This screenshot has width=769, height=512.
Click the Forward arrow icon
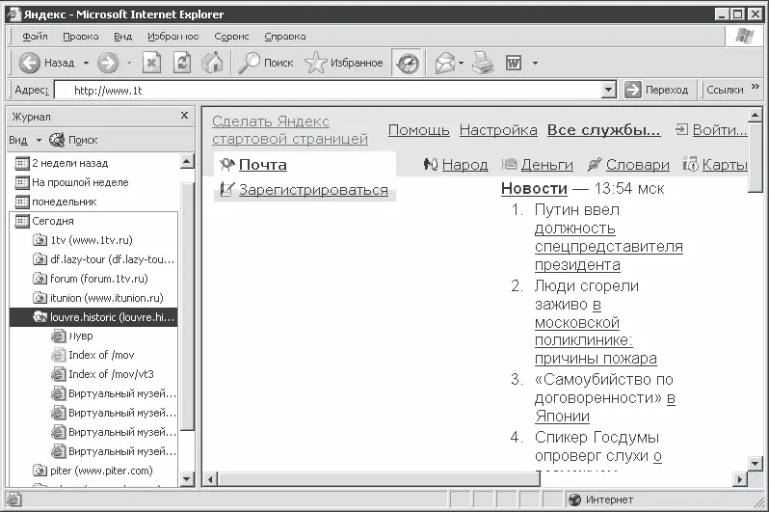[108, 63]
